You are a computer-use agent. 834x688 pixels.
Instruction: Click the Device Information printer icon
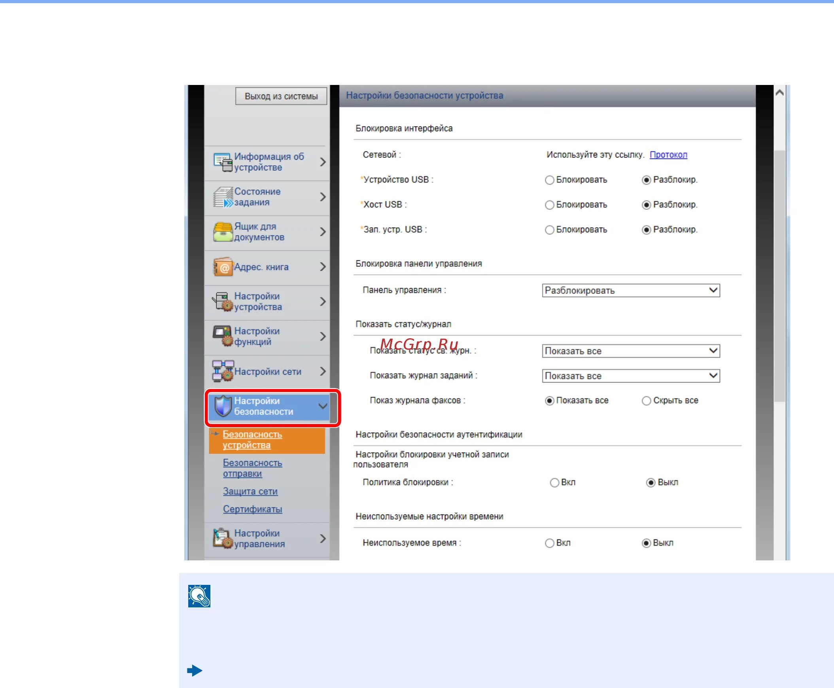pos(223,162)
